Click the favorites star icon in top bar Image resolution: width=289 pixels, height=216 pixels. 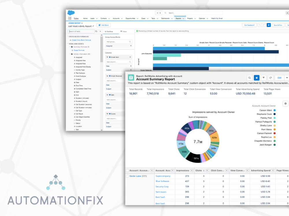[287, 13]
